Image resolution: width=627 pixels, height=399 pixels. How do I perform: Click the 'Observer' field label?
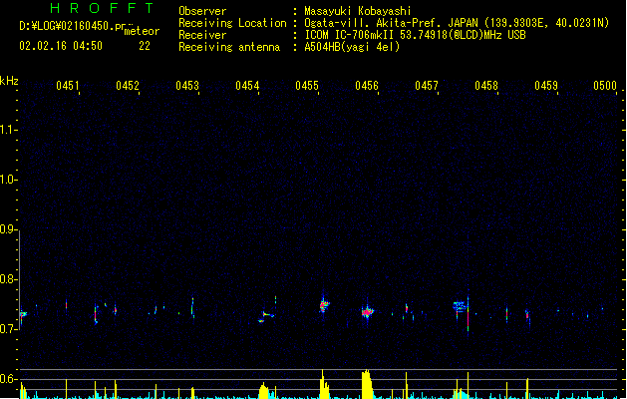point(202,11)
